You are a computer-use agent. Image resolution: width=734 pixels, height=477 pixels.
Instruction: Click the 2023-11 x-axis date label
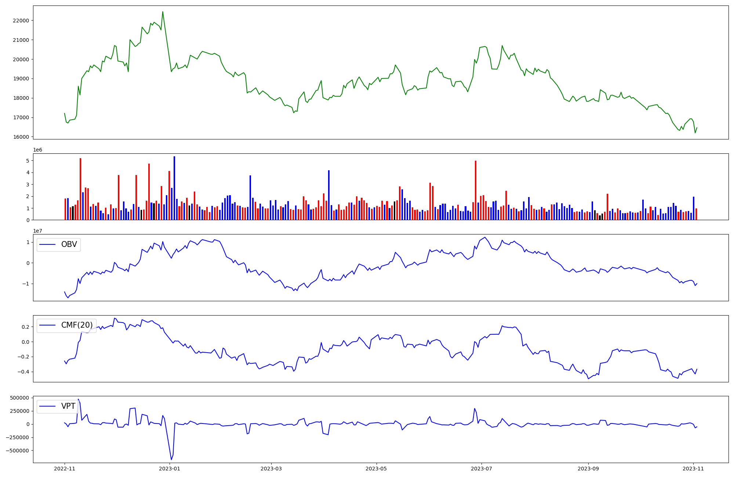693,469
